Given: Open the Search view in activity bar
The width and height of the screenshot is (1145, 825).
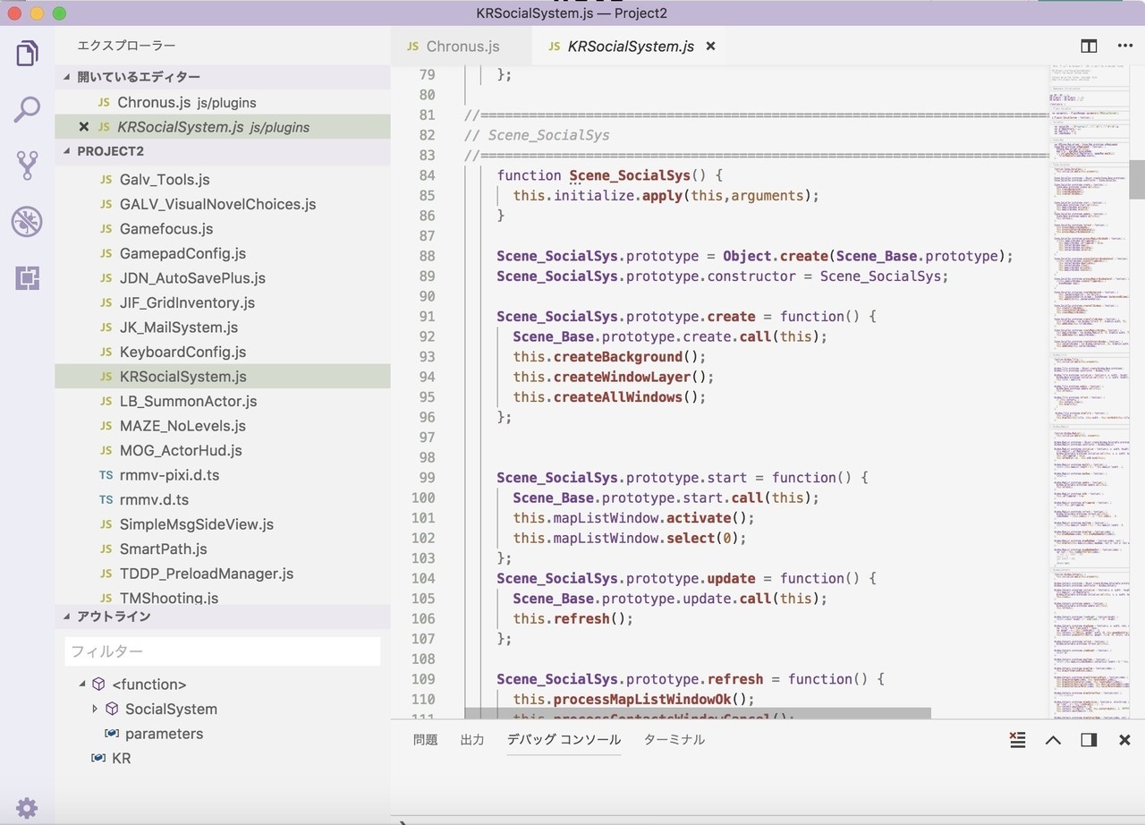Looking at the screenshot, I should coord(27,109).
